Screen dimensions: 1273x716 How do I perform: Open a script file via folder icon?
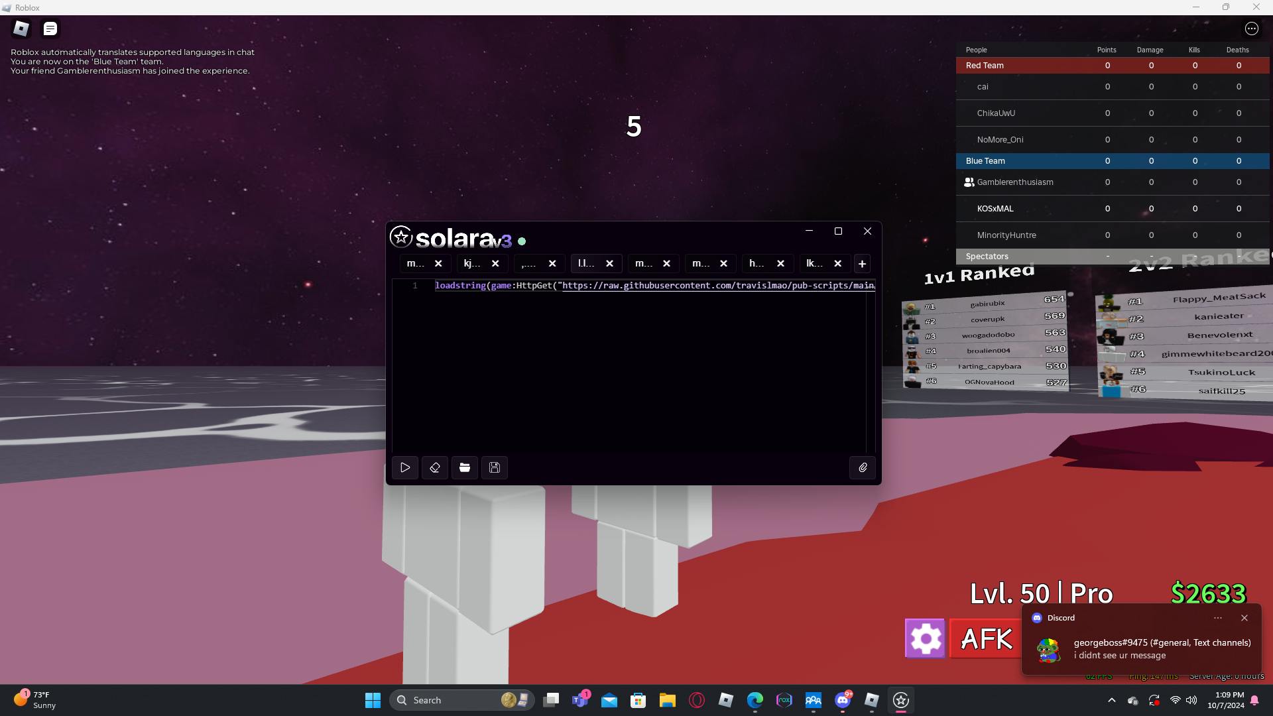(x=465, y=467)
